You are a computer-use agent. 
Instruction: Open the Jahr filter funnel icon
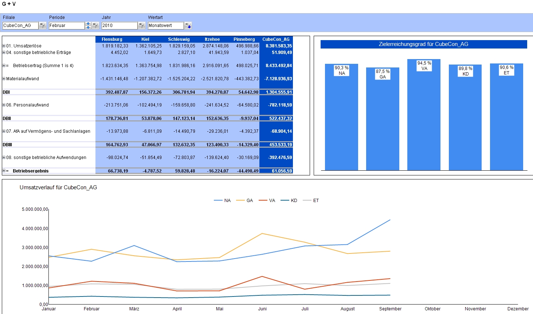[x=142, y=26]
